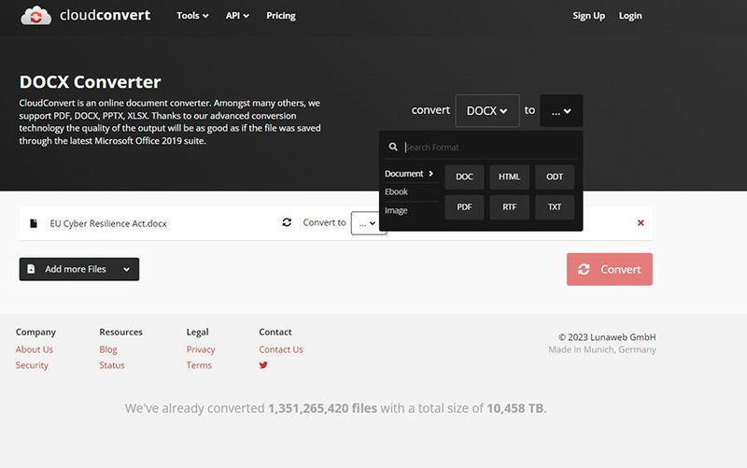Click the red Convert button
Screen dimensions: 747x468
(610, 269)
